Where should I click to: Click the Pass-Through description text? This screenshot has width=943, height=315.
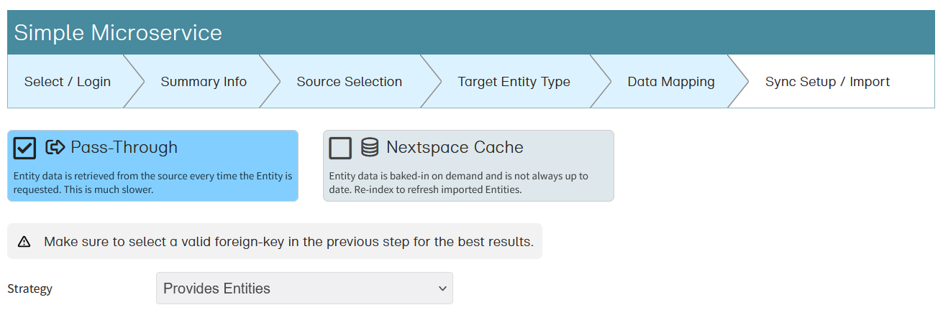click(x=152, y=183)
